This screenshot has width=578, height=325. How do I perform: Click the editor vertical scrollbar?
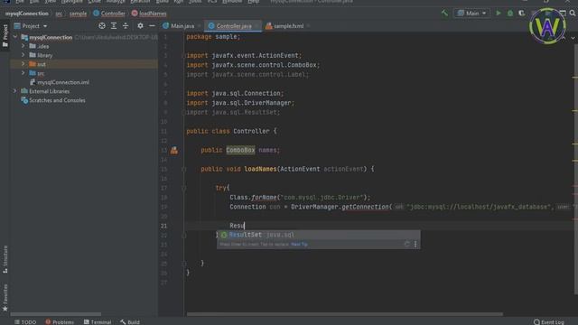pyautogui.click(x=575, y=170)
